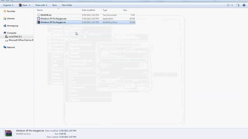Expand the Open button dropdown arrow
Viewport: 248px width, 139px height.
pyautogui.click(x=29, y=5)
